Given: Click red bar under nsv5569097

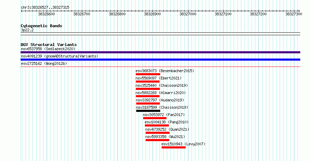Looking at the screenshot, I should (148, 82).
